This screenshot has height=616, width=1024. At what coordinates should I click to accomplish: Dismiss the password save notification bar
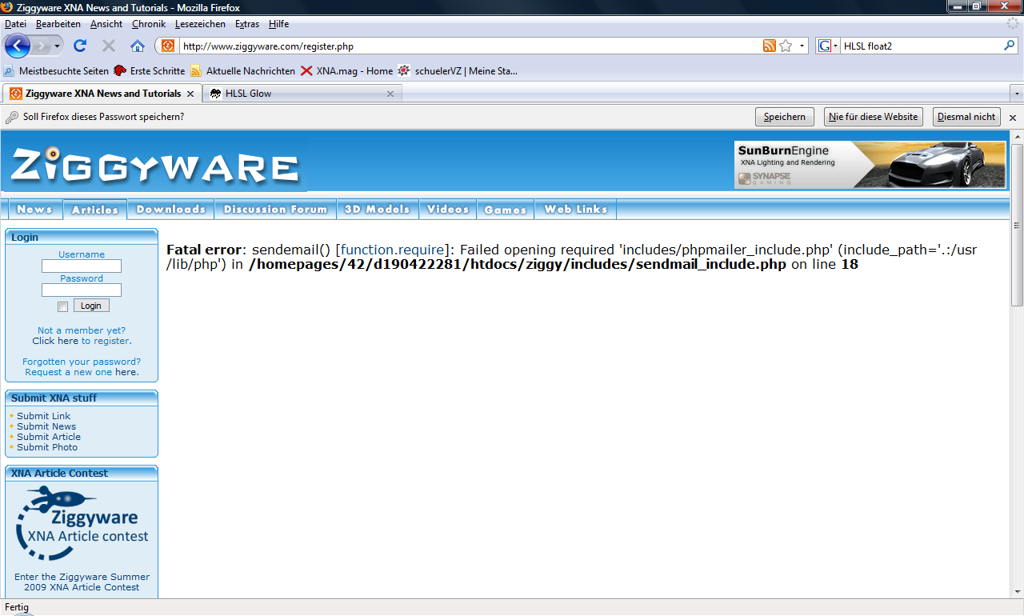pos(1012,118)
